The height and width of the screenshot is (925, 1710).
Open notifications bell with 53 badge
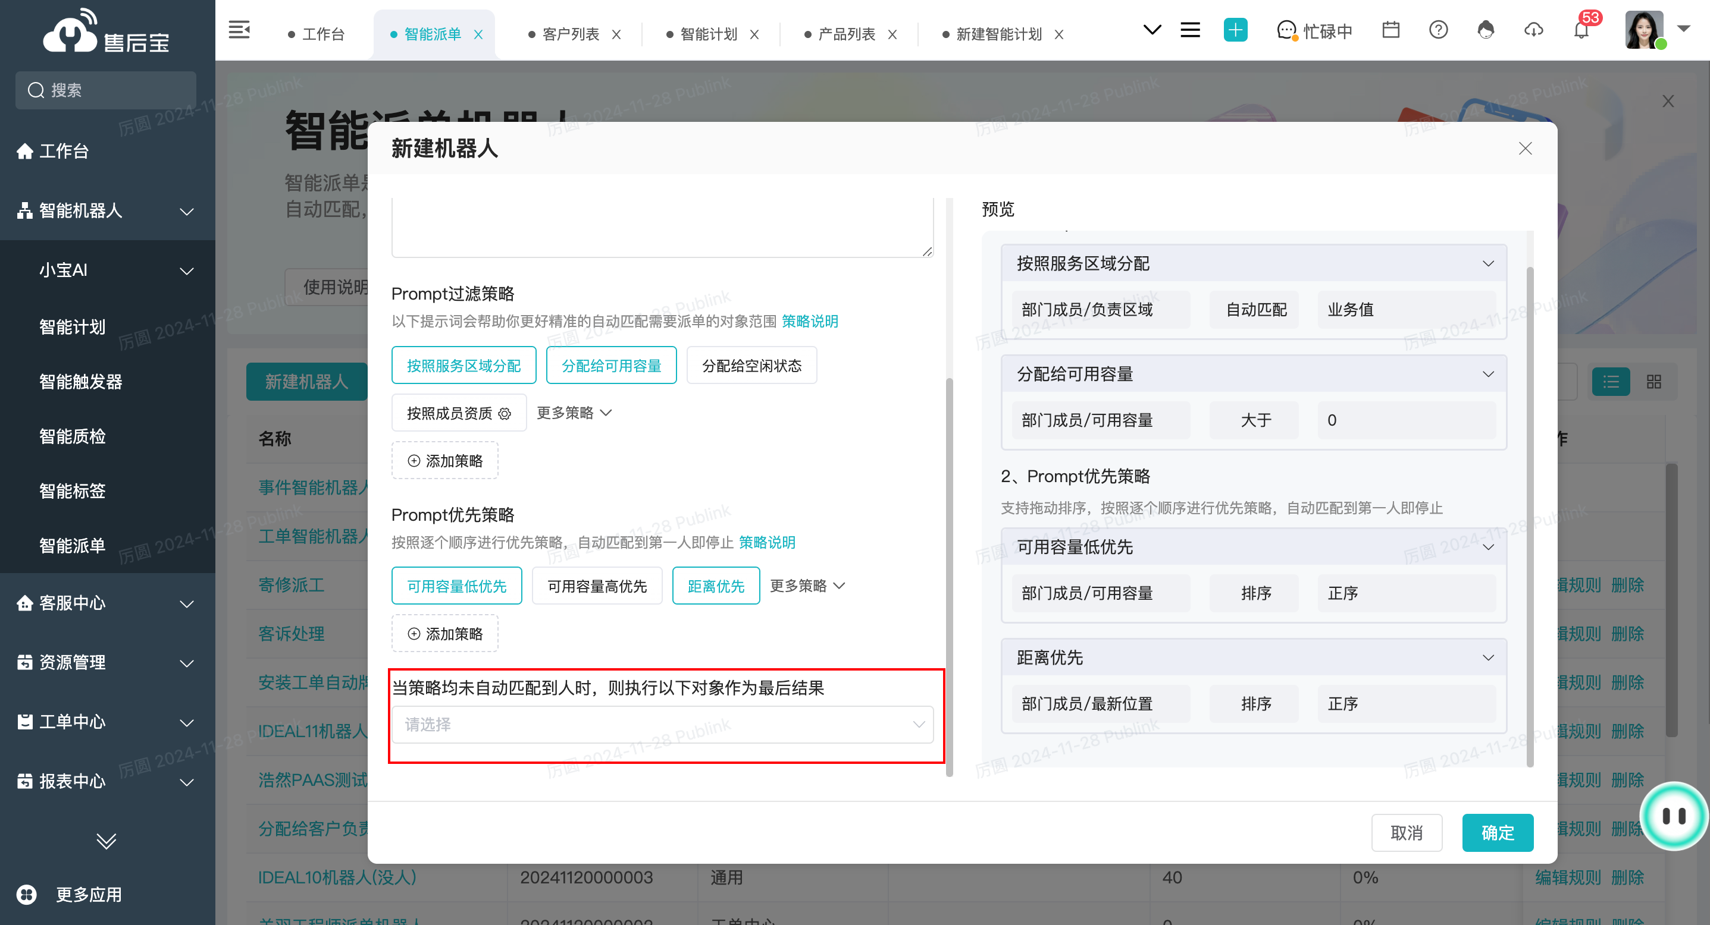pos(1582,30)
